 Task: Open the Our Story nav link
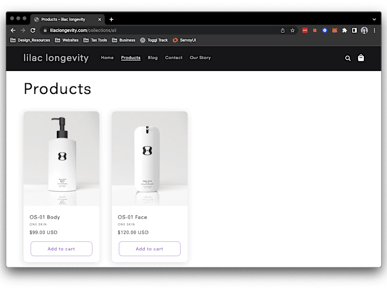coord(200,57)
